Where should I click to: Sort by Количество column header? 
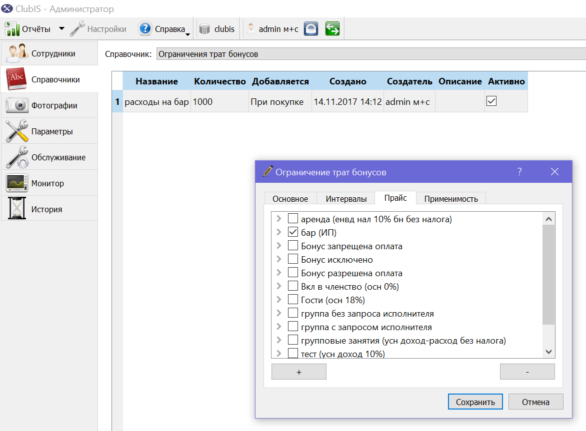[220, 81]
